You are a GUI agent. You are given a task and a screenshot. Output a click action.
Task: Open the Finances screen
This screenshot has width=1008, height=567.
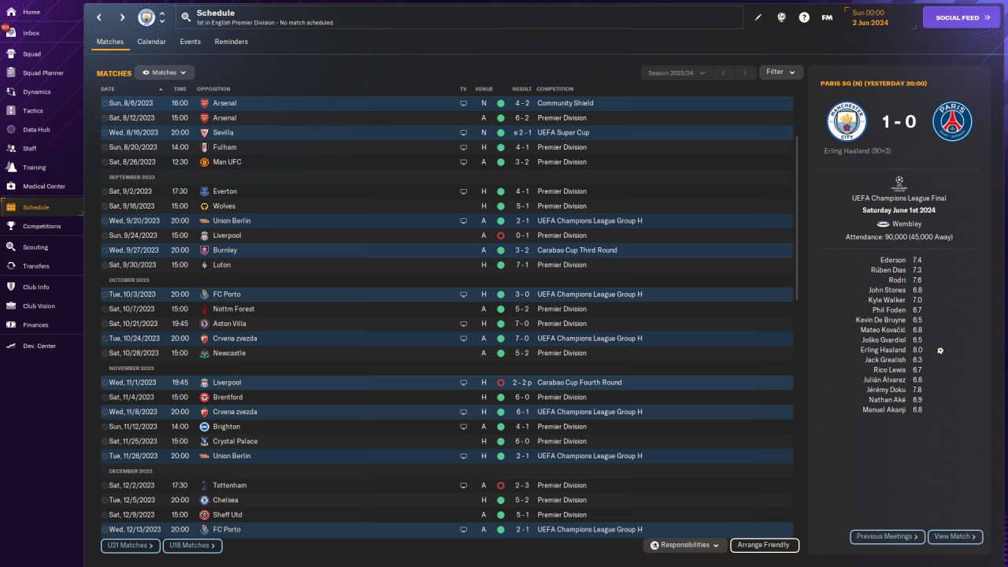pos(35,325)
